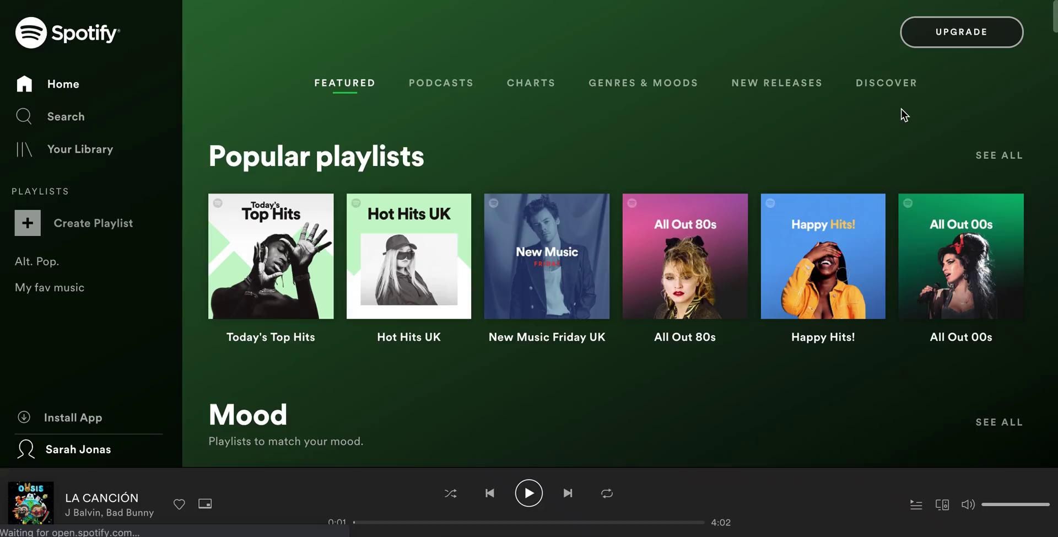The width and height of the screenshot is (1058, 537).
Task: Click the Upgrade button
Action: click(961, 32)
